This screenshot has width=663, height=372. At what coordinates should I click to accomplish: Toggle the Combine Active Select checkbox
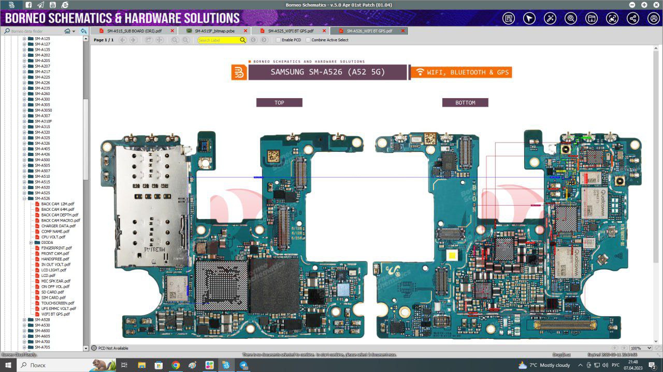[x=308, y=40]
